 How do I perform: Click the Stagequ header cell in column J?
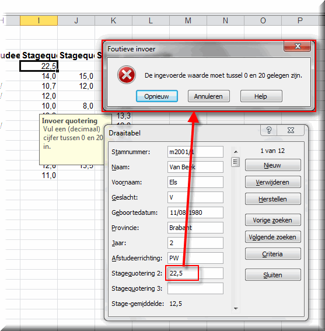(x=76, y=55)
